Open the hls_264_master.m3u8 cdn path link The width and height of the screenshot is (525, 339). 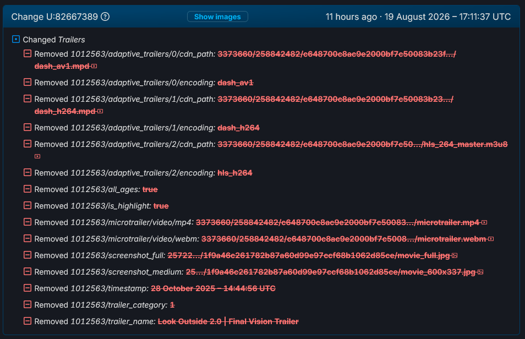(x=363, y=144)
